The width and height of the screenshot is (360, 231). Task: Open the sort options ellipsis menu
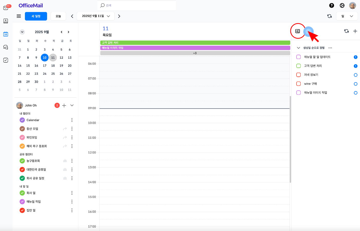(x=330, y=48)
